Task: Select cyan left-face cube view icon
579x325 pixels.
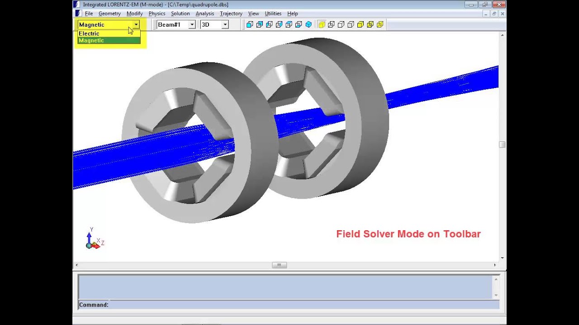Action: 269,24
